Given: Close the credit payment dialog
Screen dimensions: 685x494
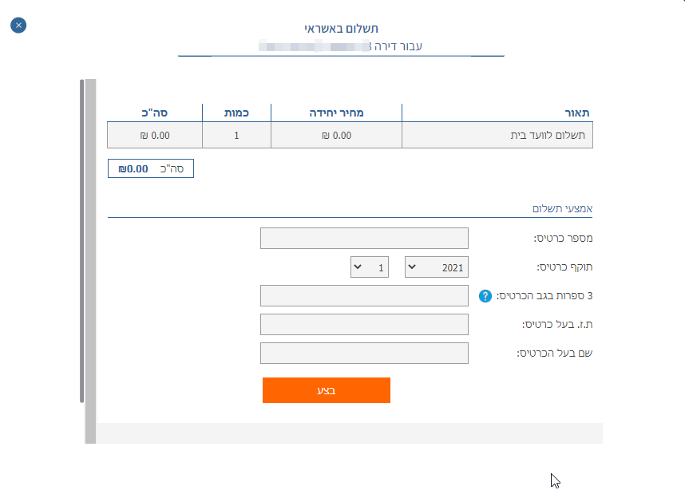Looking at the screenshot, I should click(18, 26).
